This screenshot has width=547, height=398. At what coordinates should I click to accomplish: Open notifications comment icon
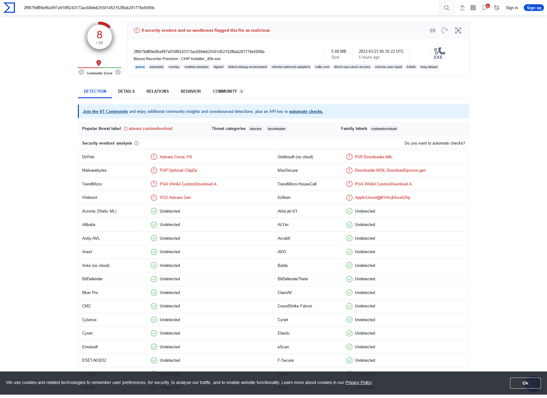click(485, 8)
